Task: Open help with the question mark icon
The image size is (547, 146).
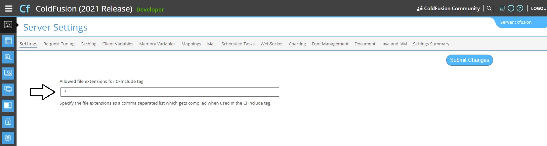Action: coord(520,9)
